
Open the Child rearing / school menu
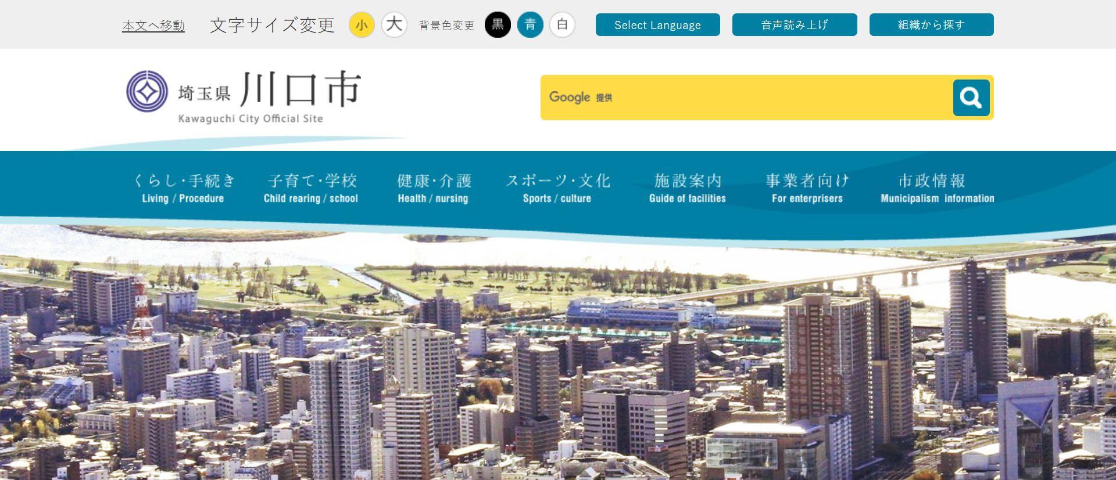click(311, 188)
